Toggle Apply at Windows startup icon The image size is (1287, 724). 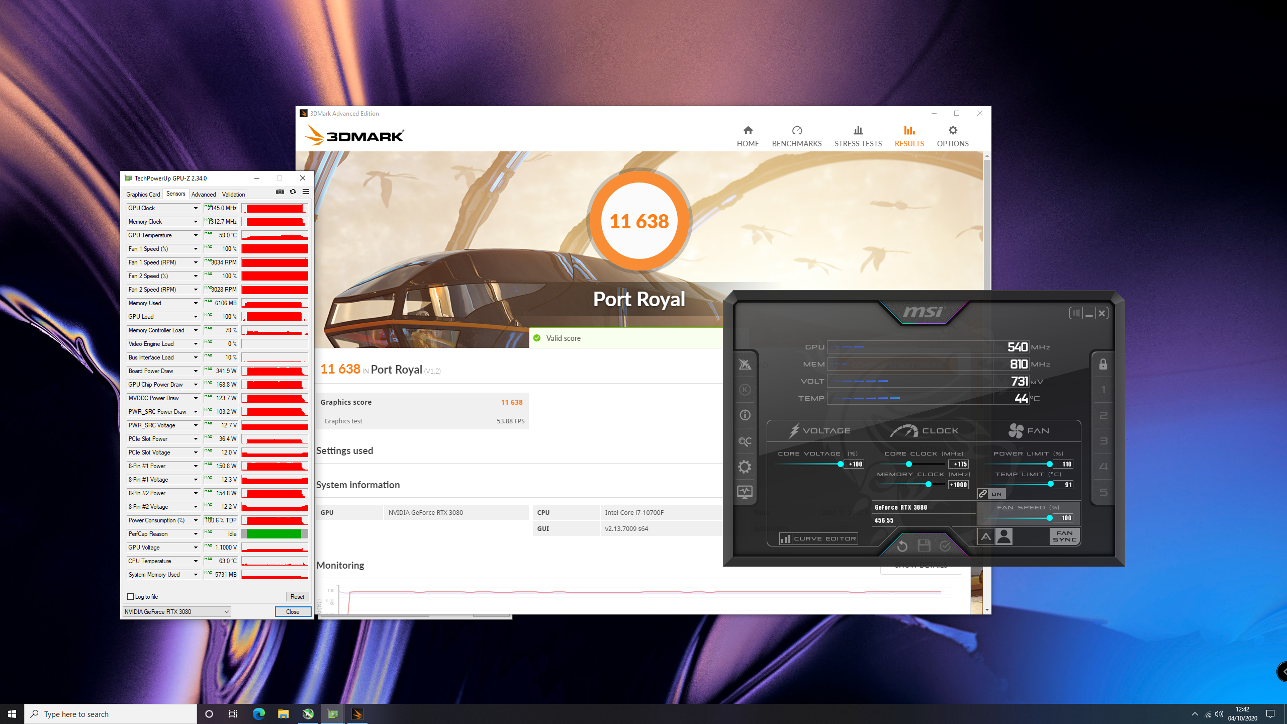[x=1076, y=313]
